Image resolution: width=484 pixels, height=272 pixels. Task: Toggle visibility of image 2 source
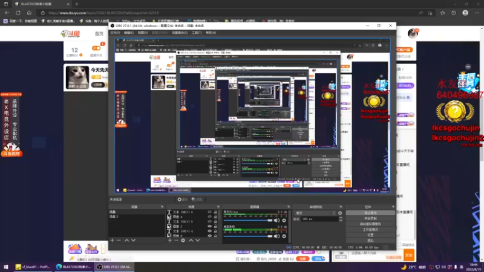point(209,226)
